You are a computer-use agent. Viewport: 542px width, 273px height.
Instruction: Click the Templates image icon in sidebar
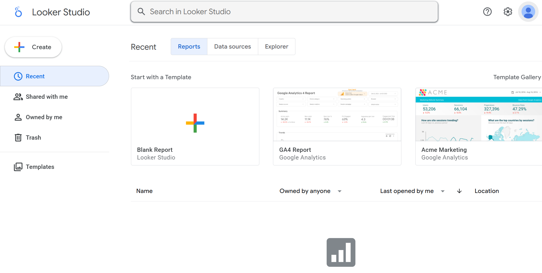(x=18, y=167)
